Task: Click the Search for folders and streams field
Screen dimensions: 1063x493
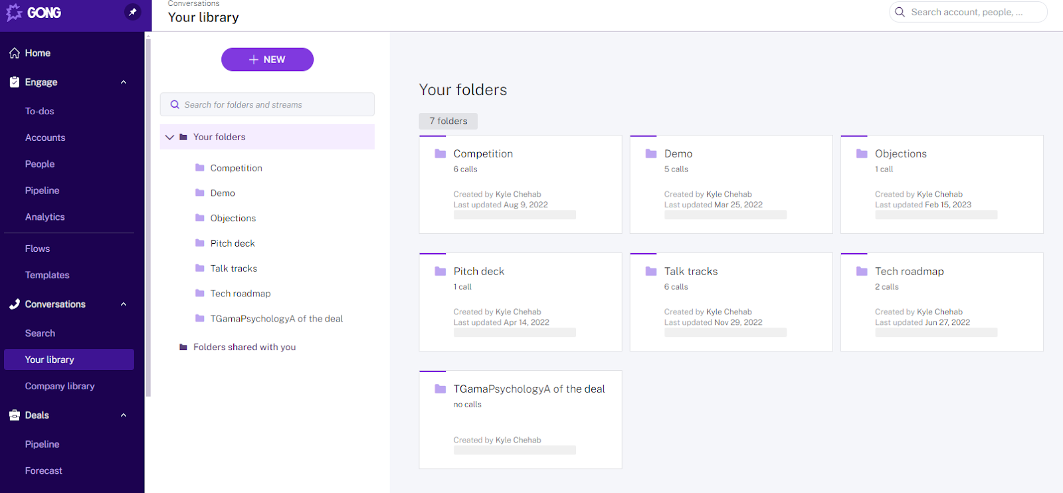Action: tap(267, 105)
